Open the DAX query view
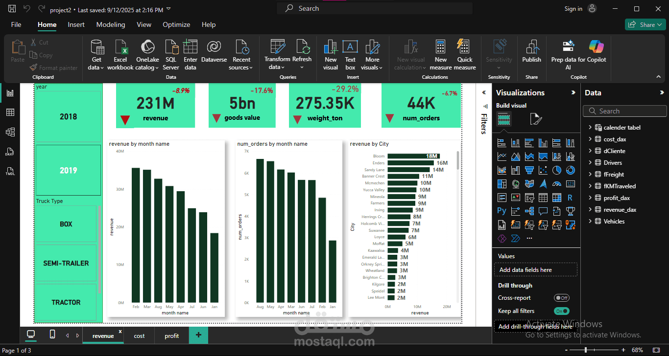 tap(10, 152)
